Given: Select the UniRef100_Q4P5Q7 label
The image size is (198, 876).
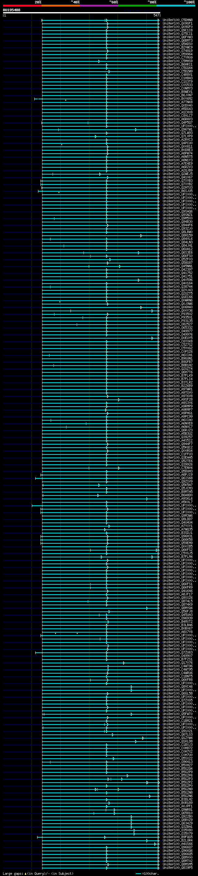Looking at the screenshot, I should tap(178, 122).
